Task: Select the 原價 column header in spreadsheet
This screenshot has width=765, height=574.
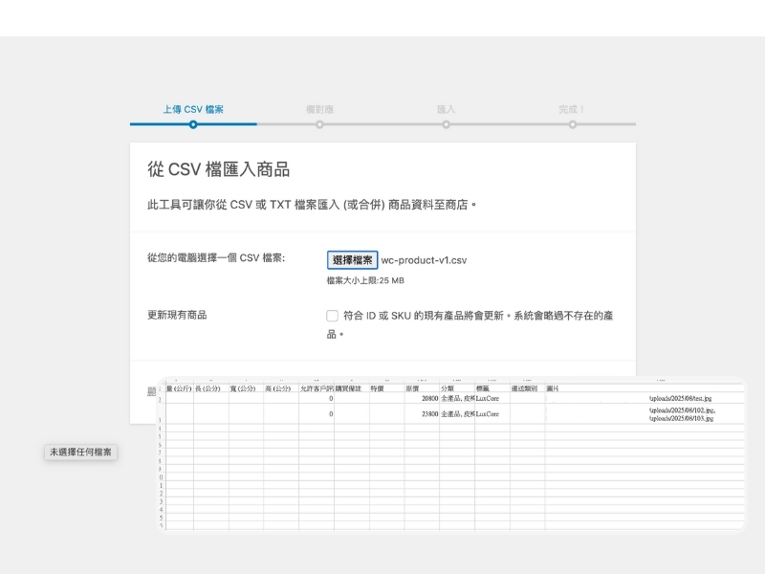Action: tap(412, 388)
